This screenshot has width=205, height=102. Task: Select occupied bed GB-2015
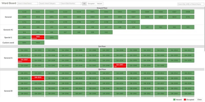tap(38, 78)
